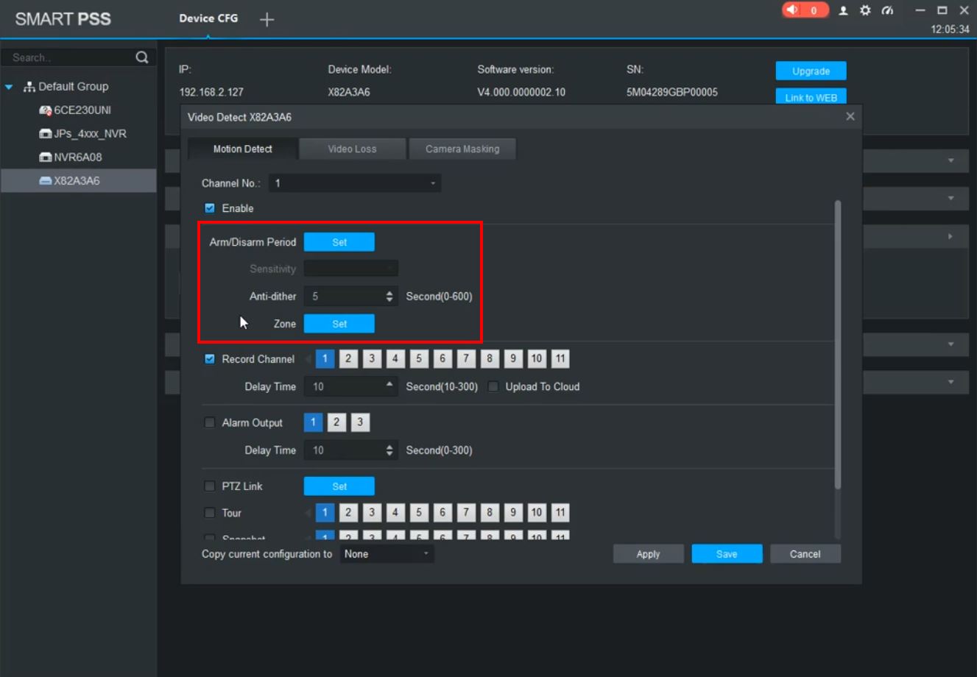Click Set button for Arm/Disarm Period
This screenshot has height=677, width=977.
339,242
